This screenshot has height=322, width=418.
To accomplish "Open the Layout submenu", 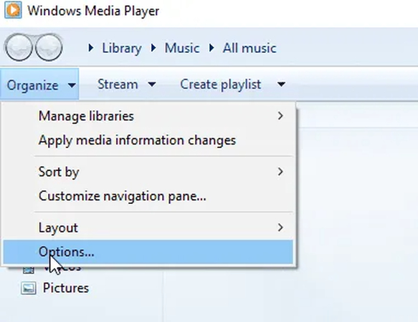I will pos(148,228).
